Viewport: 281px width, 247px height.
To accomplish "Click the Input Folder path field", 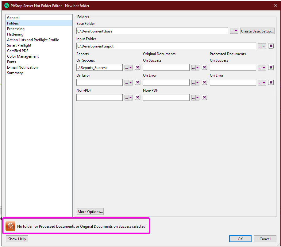I will click(x=166, y=46).
